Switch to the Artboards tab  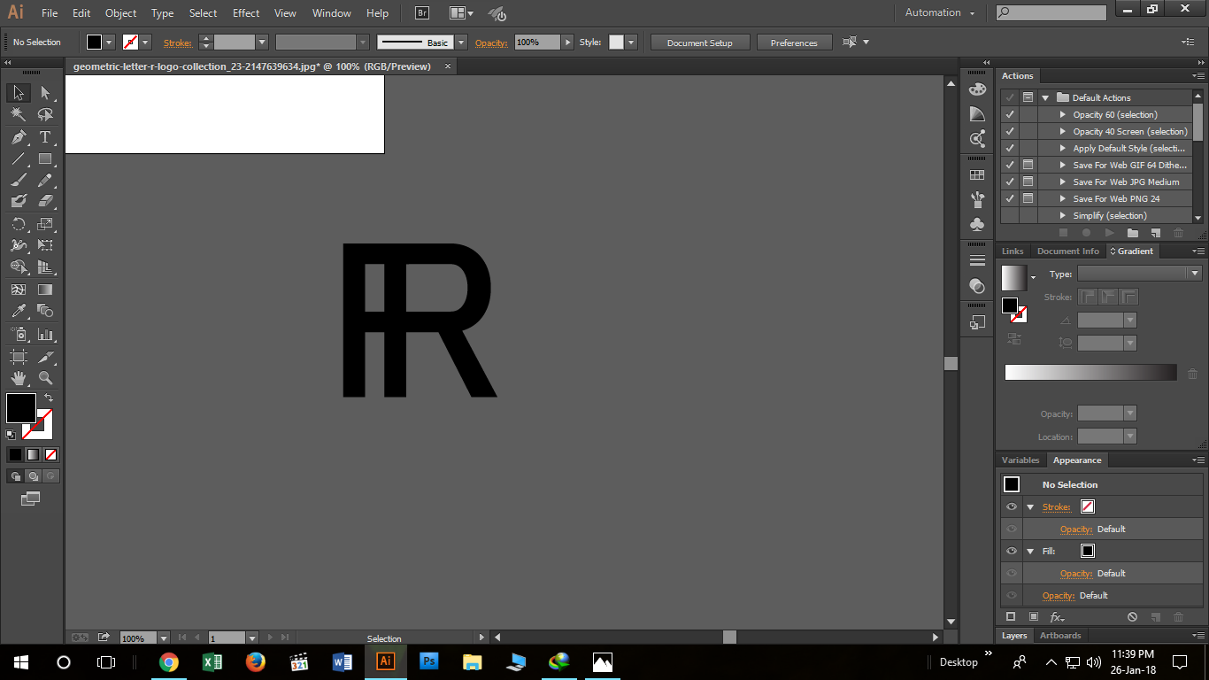click(1060, 636)
